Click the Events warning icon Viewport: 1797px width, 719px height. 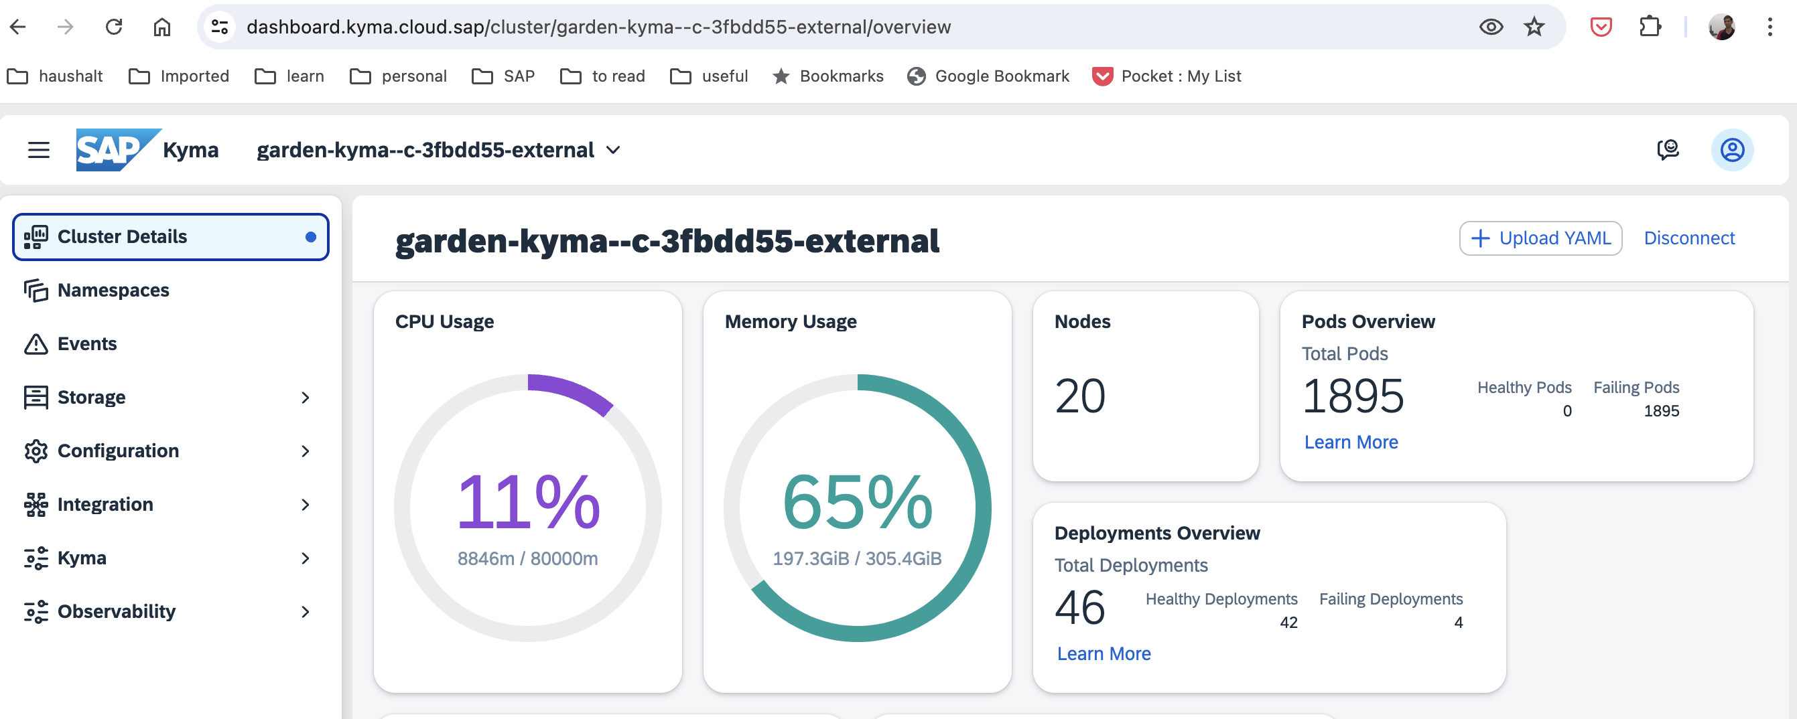coord(36,344)
